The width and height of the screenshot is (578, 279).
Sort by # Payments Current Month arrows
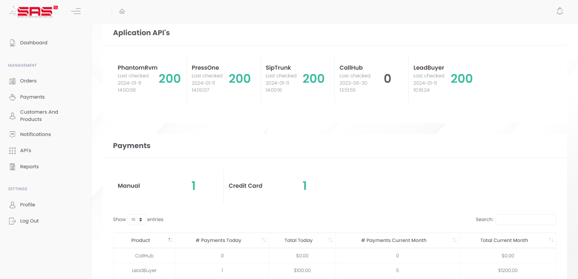click(455, 240)
